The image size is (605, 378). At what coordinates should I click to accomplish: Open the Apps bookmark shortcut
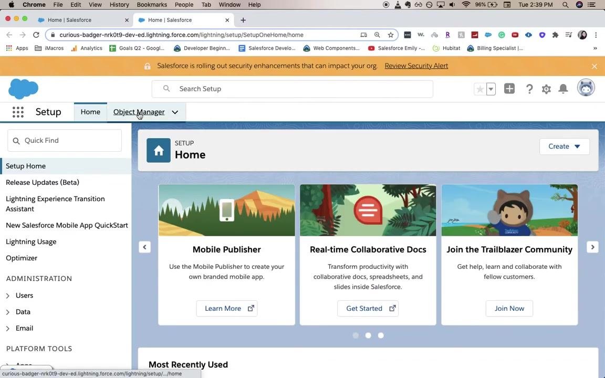pyautogui.click(x=17, y=48)
